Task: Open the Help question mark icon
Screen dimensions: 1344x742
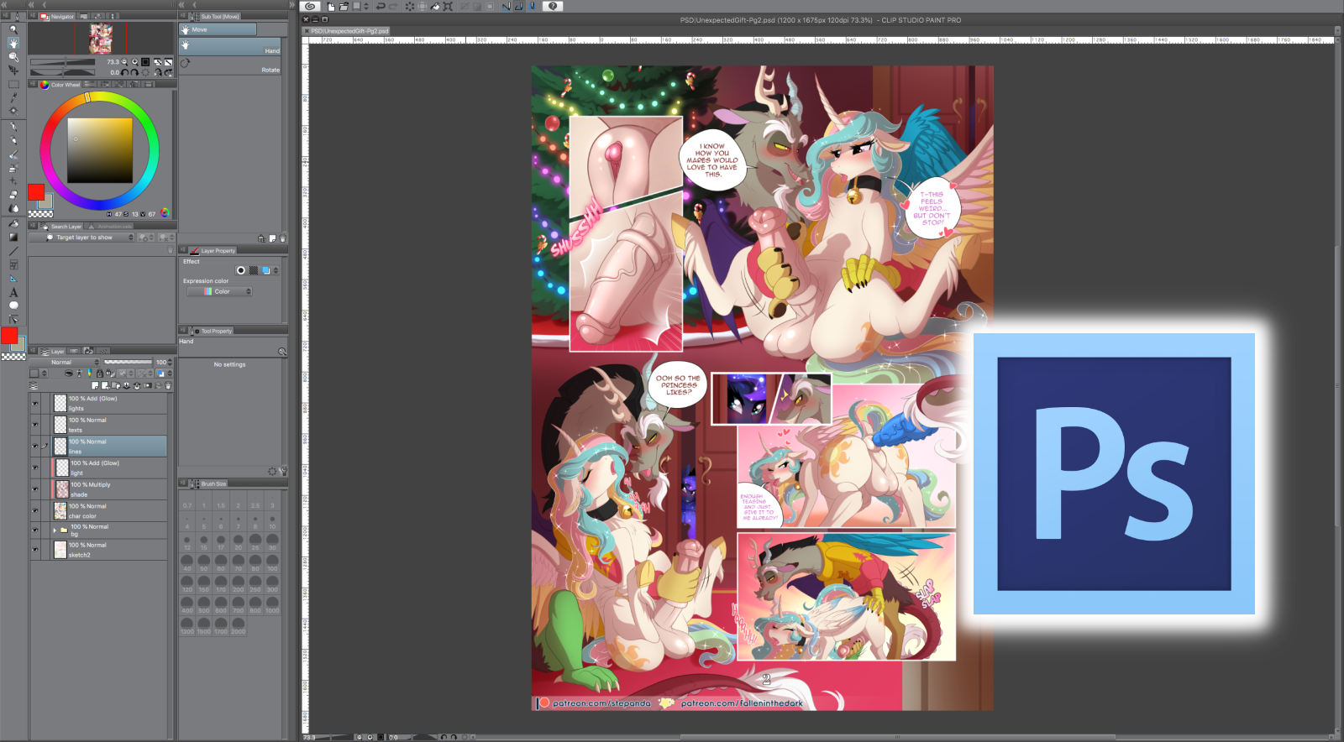Action: [553, 6]
